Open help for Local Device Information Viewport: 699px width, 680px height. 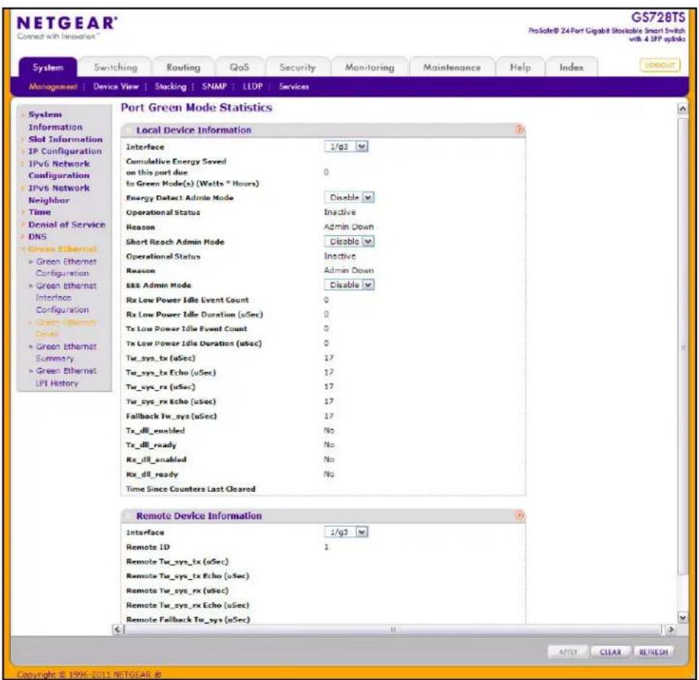(520, 130)
